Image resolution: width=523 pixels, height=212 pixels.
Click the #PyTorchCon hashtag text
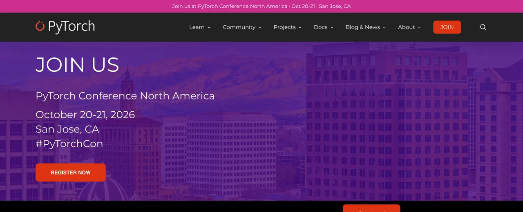tap(69, 144)
